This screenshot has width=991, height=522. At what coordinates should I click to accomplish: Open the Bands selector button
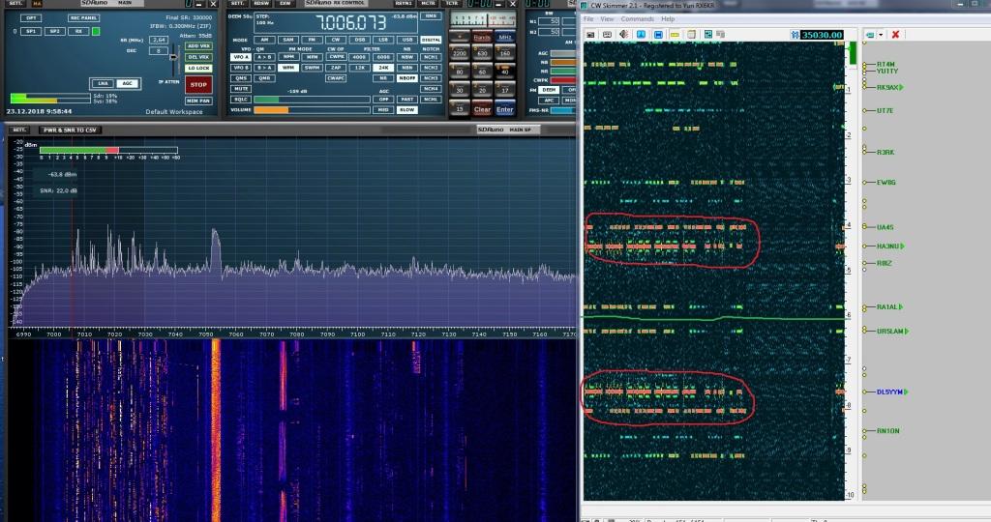(482, 38)
